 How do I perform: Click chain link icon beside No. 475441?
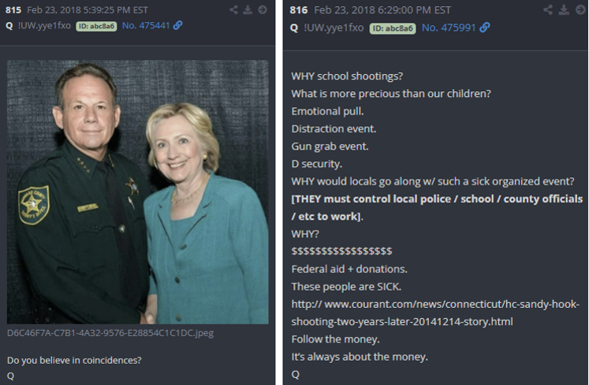[177, 25]
